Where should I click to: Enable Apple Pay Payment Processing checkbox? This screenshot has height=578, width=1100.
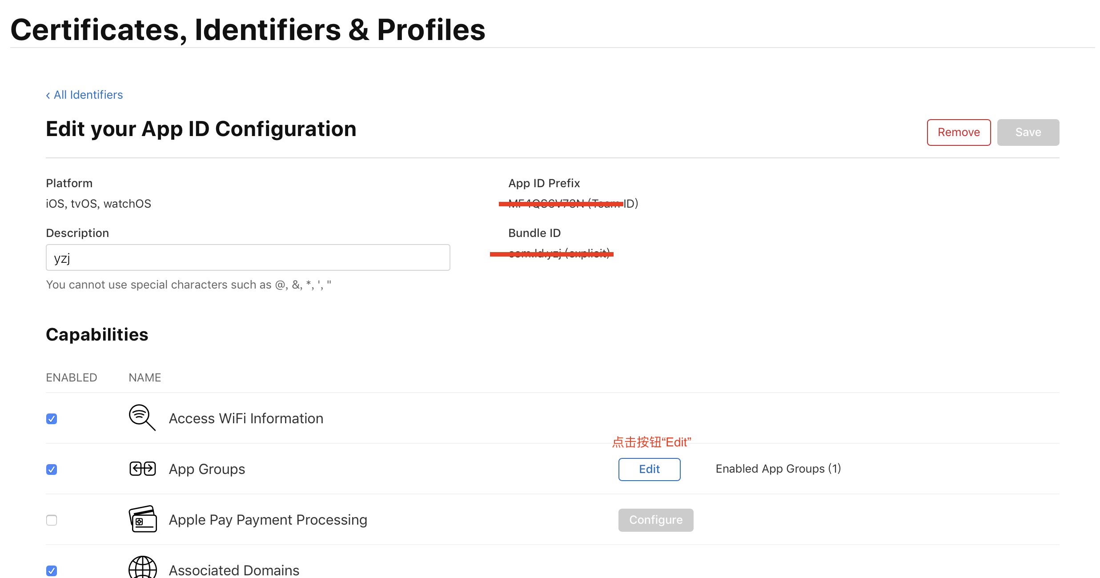pyautogui.click(x=52, y=520)
